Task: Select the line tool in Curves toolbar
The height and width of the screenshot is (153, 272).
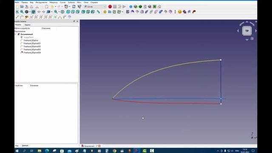Action: coord(17,17)
